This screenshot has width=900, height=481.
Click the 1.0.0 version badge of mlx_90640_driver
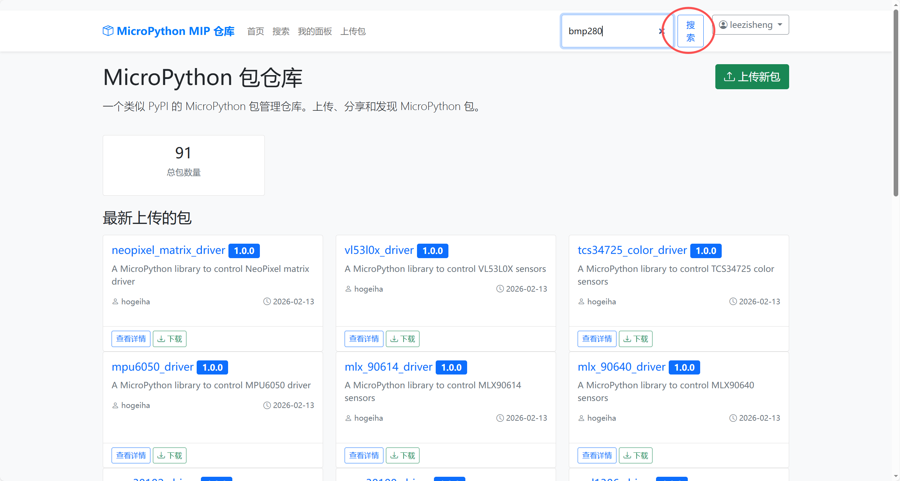click(685, 367)
